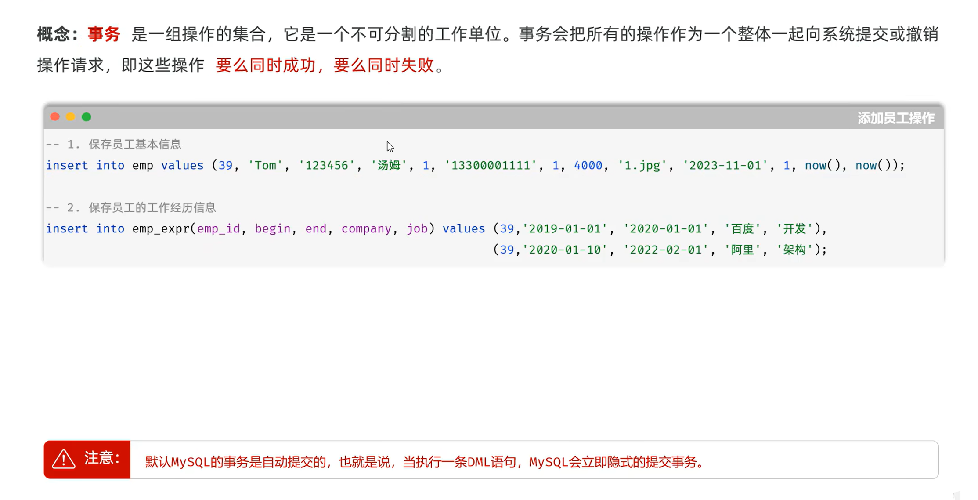Click the '阿里' company value
The image size is (978, 500).
click(x=743, y=250)
